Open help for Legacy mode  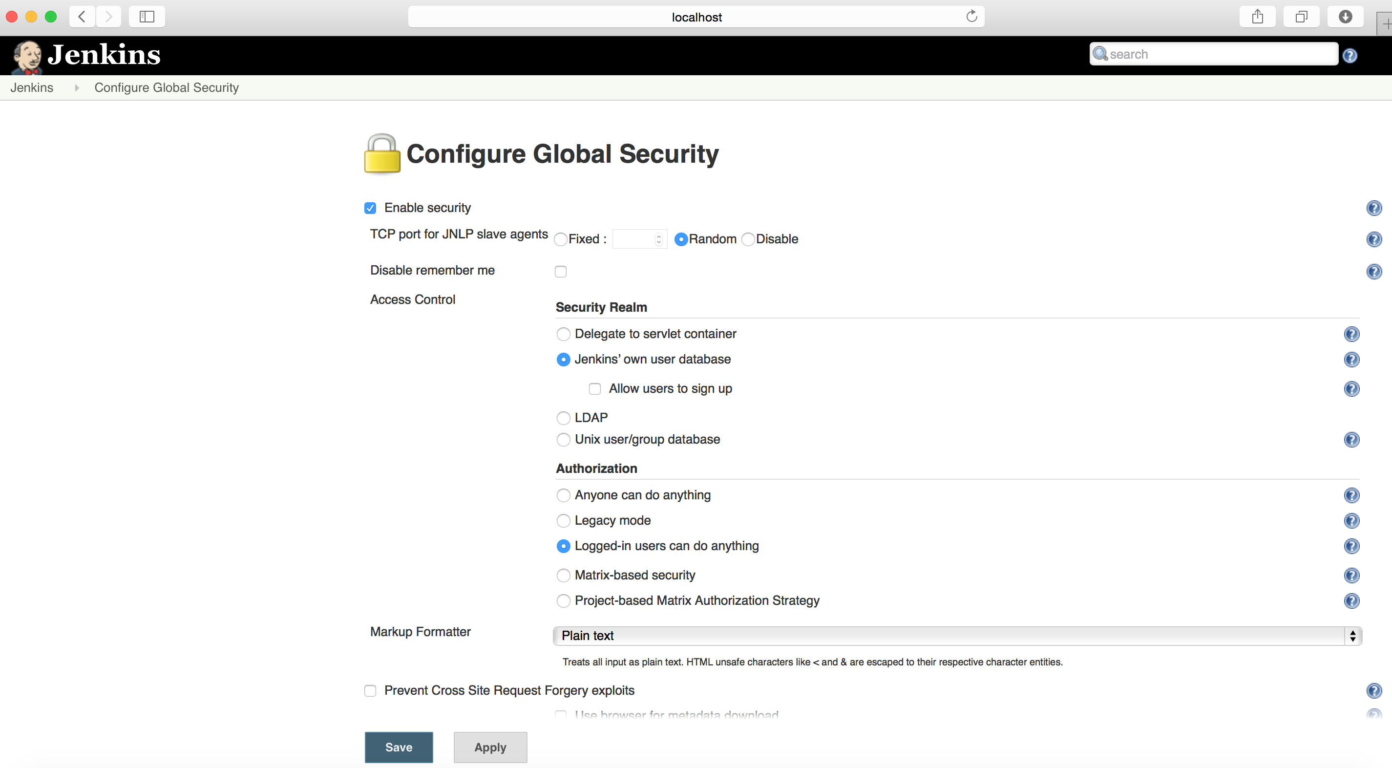[x=1351, y=520]
